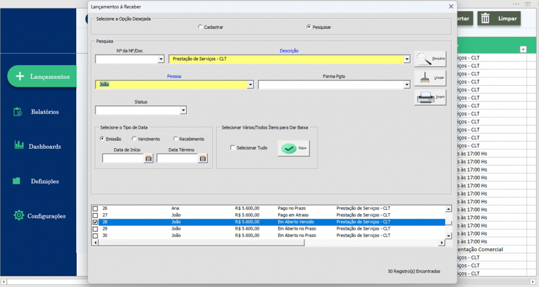Click the Data de Início input field

[x=123, y=158]
